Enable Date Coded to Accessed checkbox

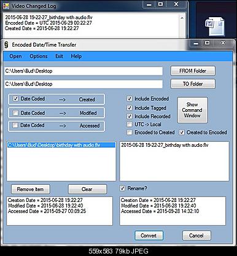pyautogui.click(x=15, y=125)
